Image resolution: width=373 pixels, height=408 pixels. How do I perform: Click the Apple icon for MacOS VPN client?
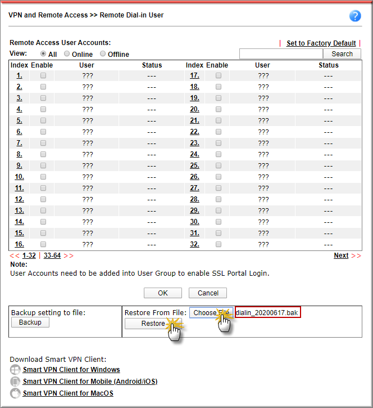click(15, 393)
